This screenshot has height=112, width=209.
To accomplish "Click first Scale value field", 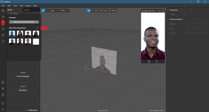I will point(188,29).
